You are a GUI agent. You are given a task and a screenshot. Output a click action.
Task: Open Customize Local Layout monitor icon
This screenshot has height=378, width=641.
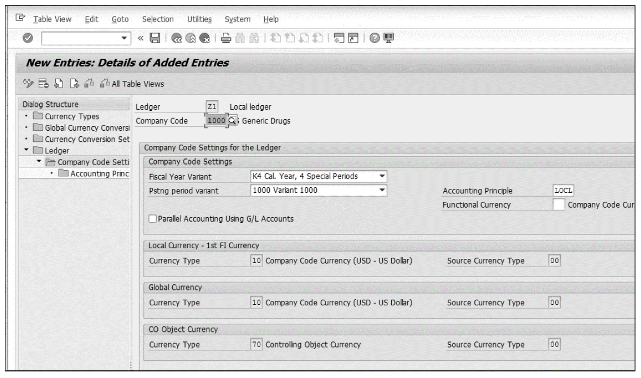point(388,38)
